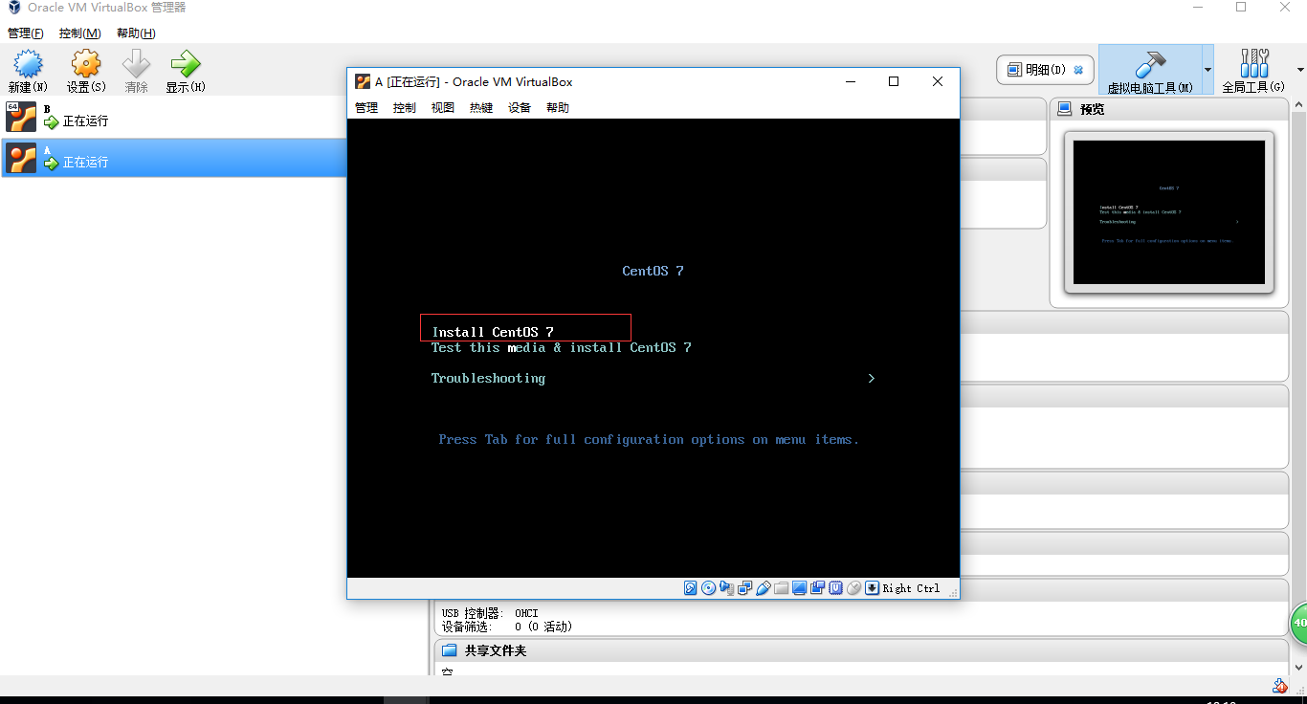Click the "设备筛选: 0 (0 活动)" detail line
The height and width of the screenshot is (704, 1307).
(x=507, y=627)
